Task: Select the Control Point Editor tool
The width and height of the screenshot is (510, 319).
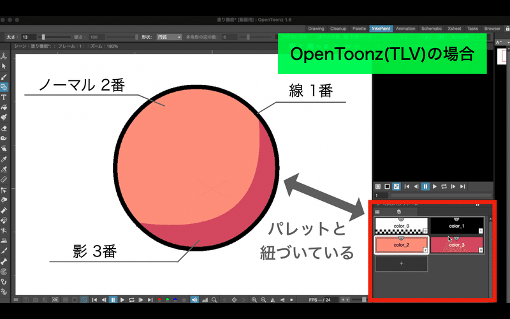Action: click(x=4, y=190)
